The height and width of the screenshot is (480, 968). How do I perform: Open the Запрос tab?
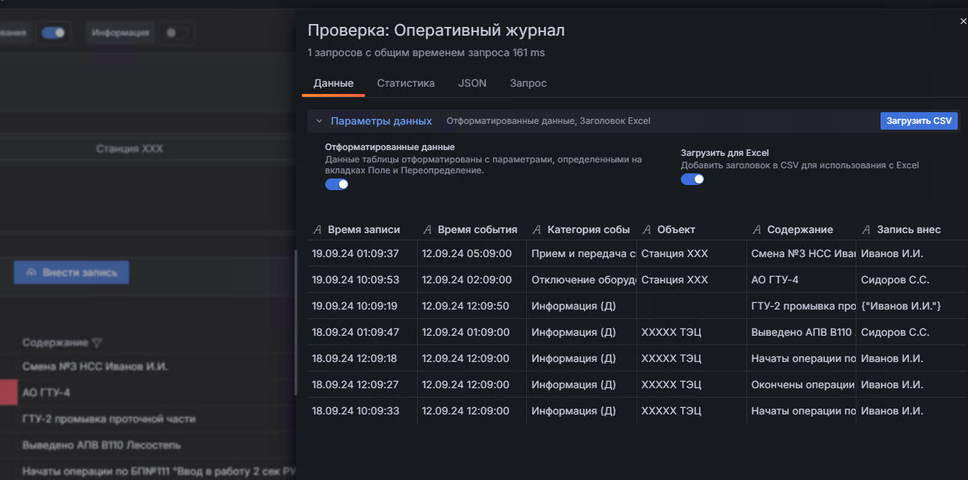(x=528, y=83)
